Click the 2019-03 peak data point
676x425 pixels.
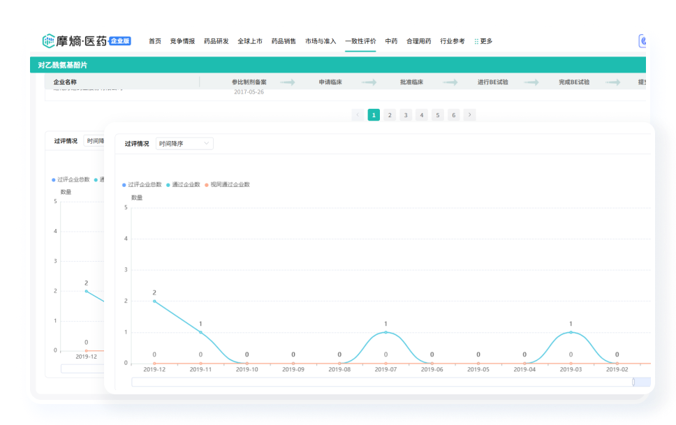(x=571, y=332)
